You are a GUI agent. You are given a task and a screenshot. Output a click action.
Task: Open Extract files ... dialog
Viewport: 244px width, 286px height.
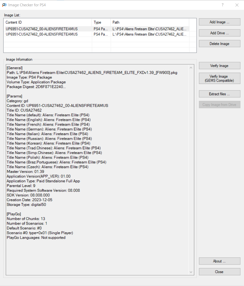point(220,94)
